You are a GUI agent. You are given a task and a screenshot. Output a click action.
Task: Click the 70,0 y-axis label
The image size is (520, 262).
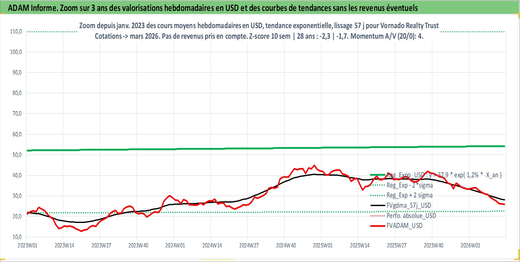pyautogui.click(x=17, y=113)
